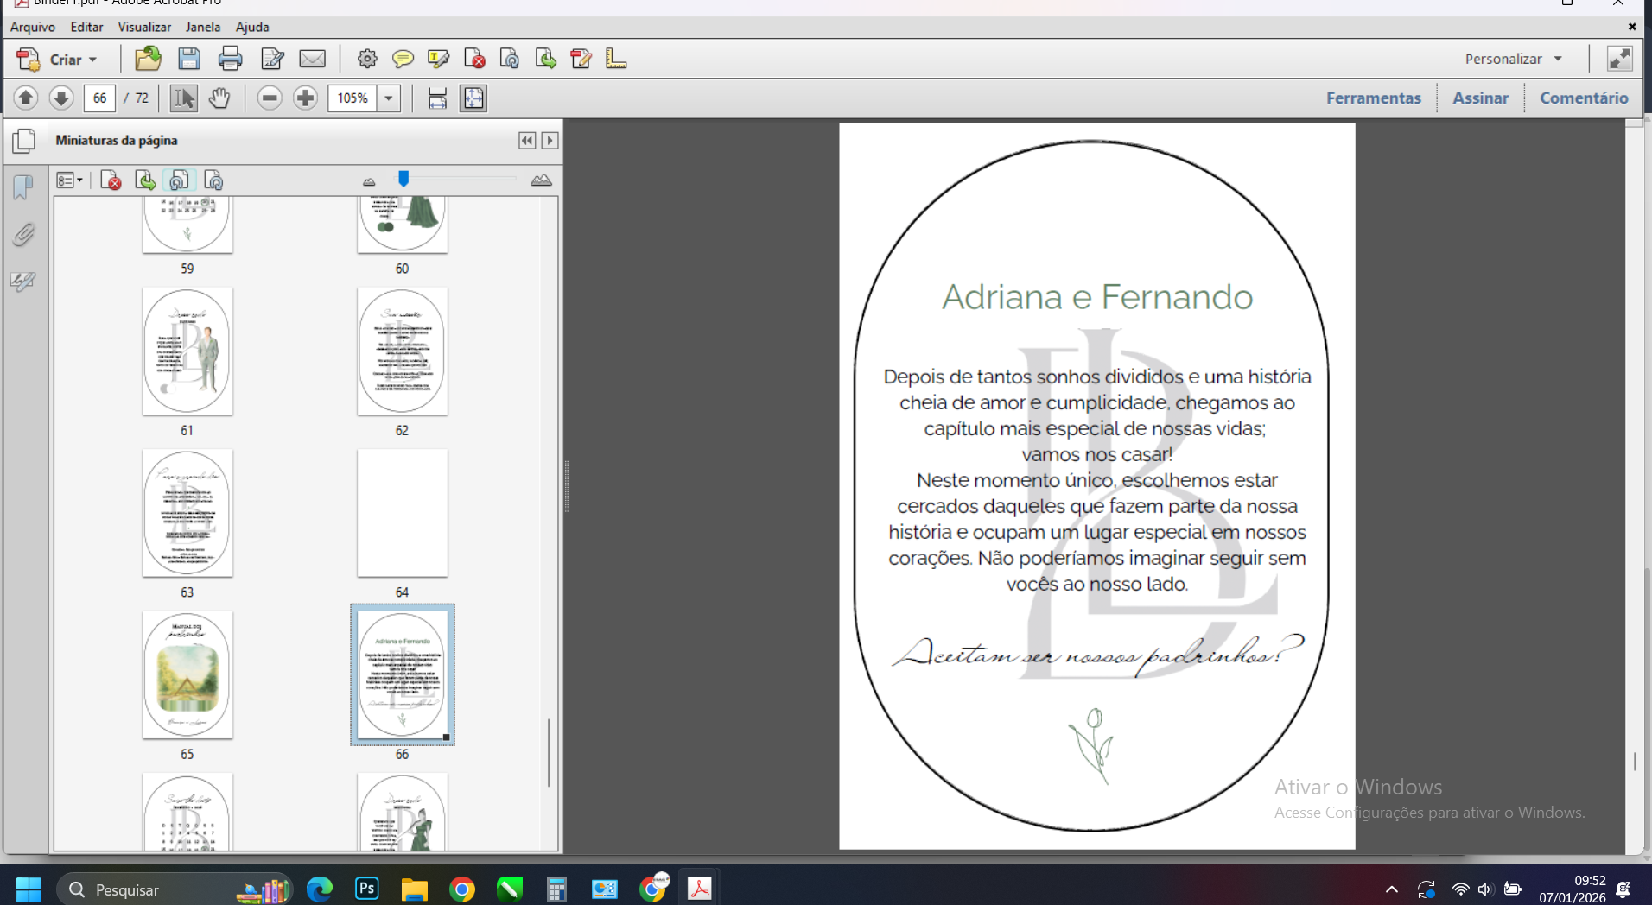Add a sticky note comment
1652x905 pixels.
click(x=403, y=59)
